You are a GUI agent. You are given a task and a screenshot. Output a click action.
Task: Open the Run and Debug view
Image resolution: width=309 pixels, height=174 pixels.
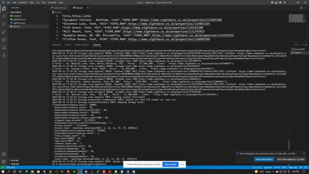(x=4, y=32)
